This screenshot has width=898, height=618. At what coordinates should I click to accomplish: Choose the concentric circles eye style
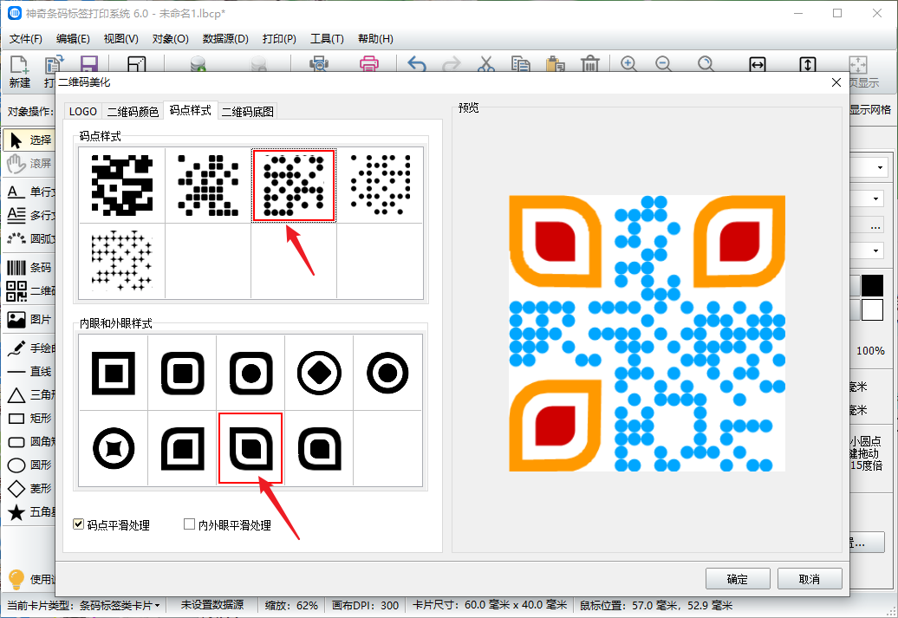387,373
